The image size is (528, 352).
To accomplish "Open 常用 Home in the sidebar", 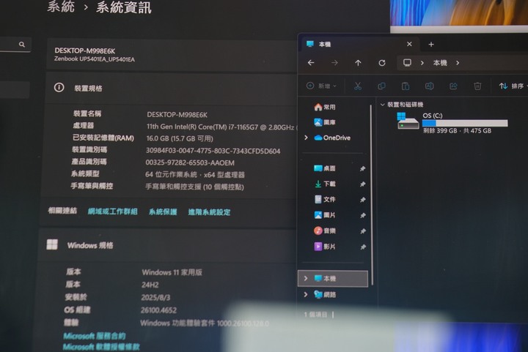I will [325, 107].
